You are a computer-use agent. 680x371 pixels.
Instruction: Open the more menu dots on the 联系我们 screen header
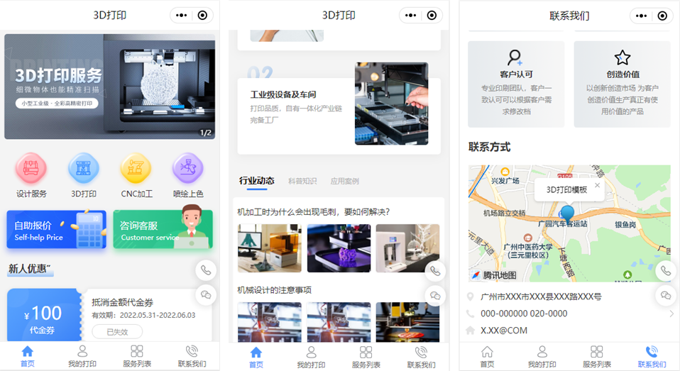[x=641, y=16]
